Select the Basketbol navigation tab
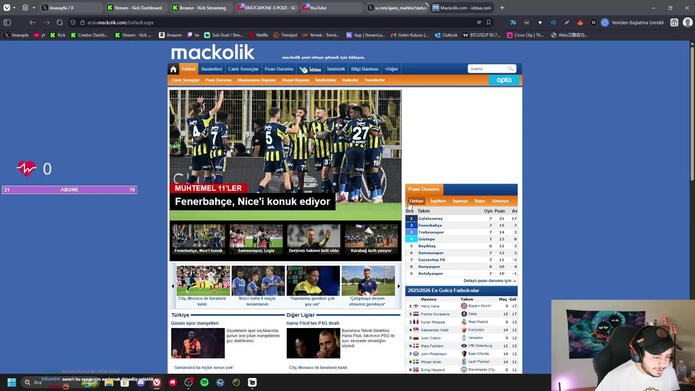The image size is (695, 391). point(212,69)
